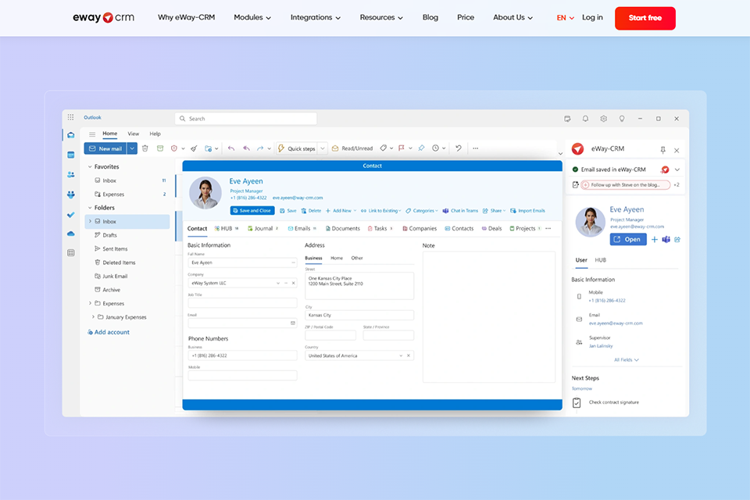This screenshot has width=750, height=500.
Task: Click the notifications bell icon in Outlook
Action: pyautogui.click(x=585, y=119)
